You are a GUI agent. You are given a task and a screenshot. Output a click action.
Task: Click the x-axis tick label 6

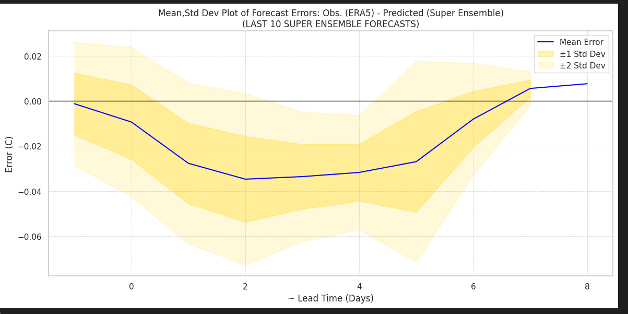click(x=473, y=286)
